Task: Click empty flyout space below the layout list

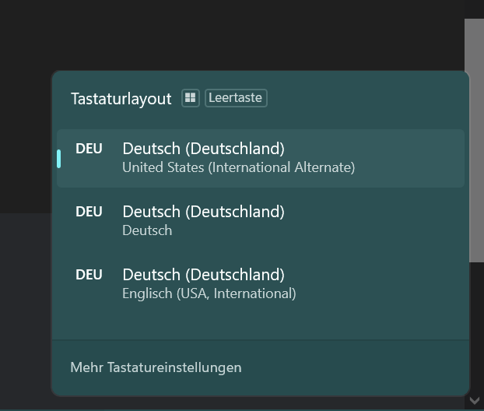Action: click(261, 327)
